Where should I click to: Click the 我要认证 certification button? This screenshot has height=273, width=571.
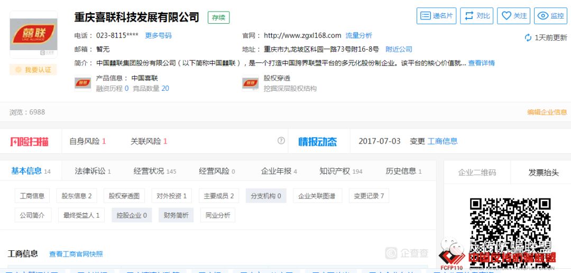[x=33, y=70]
